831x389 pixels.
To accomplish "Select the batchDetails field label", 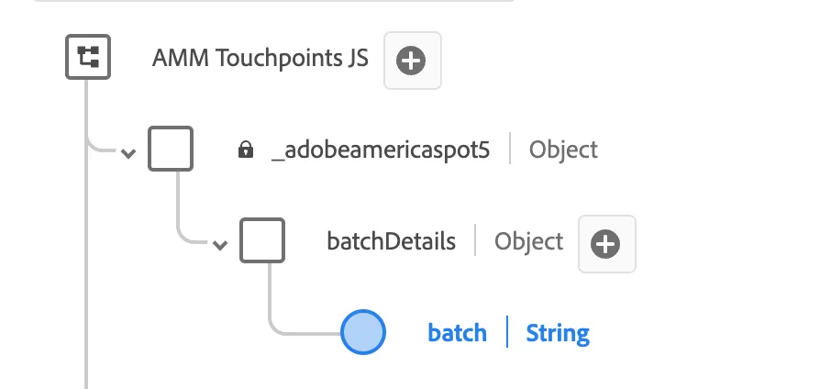I will [x=391, y=241].
